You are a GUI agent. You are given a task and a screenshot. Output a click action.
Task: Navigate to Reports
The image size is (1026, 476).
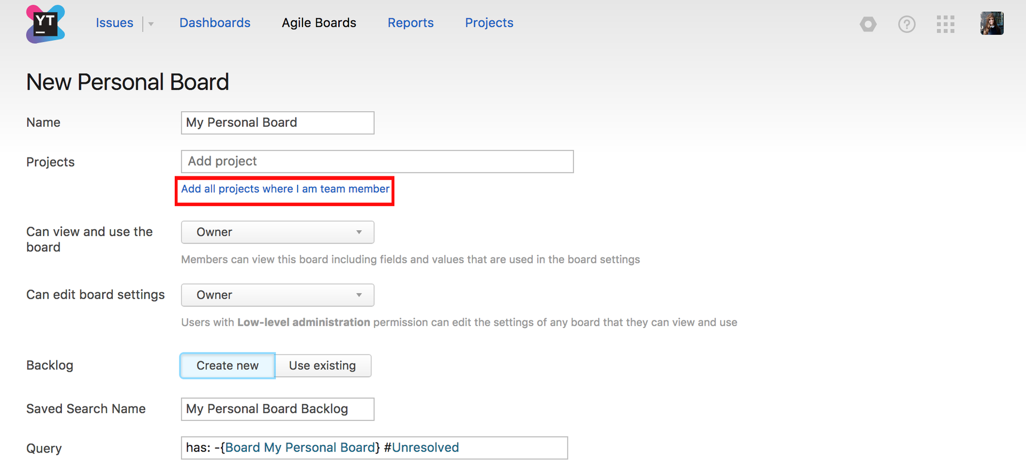410,23
